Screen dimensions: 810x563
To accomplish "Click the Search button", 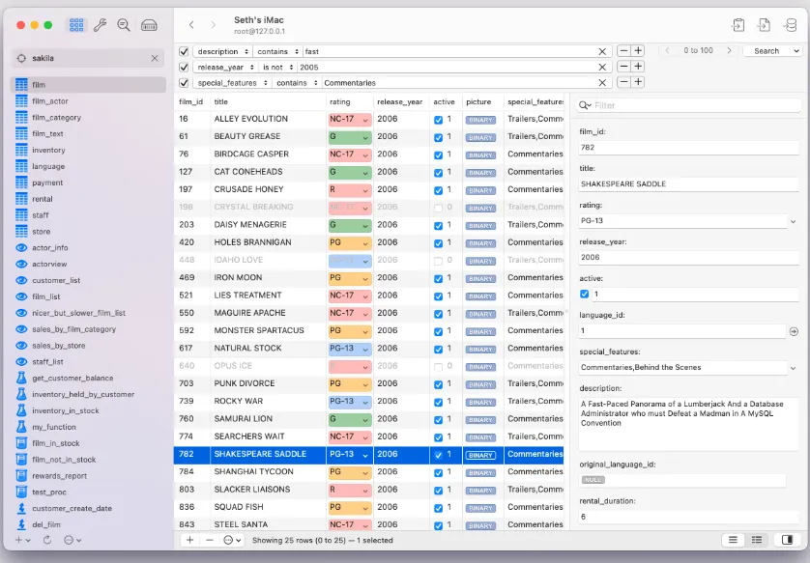I will pyautogui.click(x=767, y=50).
